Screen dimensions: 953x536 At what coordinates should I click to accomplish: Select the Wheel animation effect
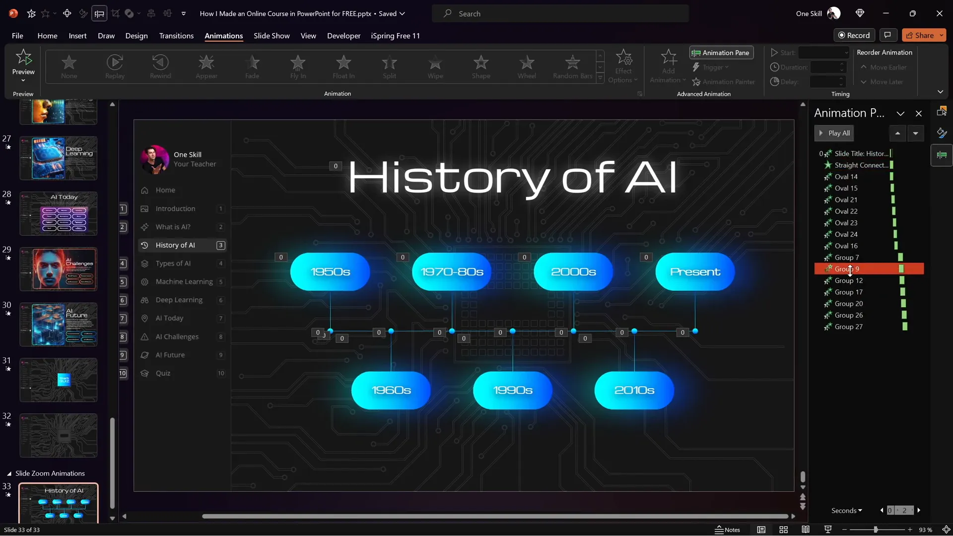[527, 67]
